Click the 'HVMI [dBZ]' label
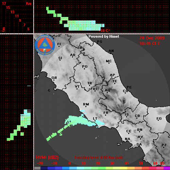Image resolution: width=170 pixels, height=170 pixels. click(47, 157)
